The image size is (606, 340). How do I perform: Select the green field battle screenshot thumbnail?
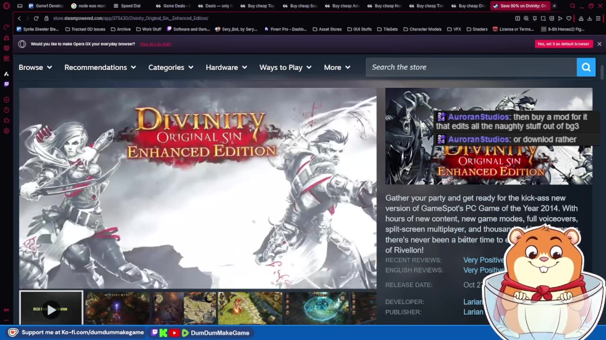pyautogui.click(x=250, y=308)
